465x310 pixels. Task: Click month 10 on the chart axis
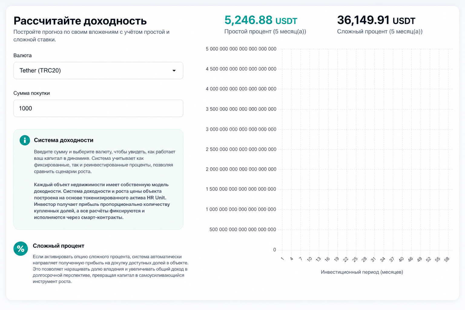point(309,259)
